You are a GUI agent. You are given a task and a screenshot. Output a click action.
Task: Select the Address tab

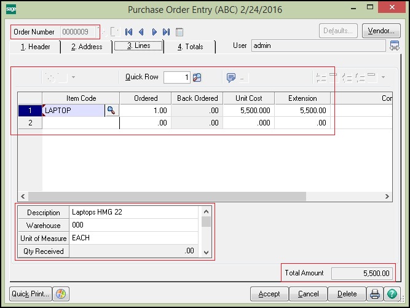click(86, 47)
